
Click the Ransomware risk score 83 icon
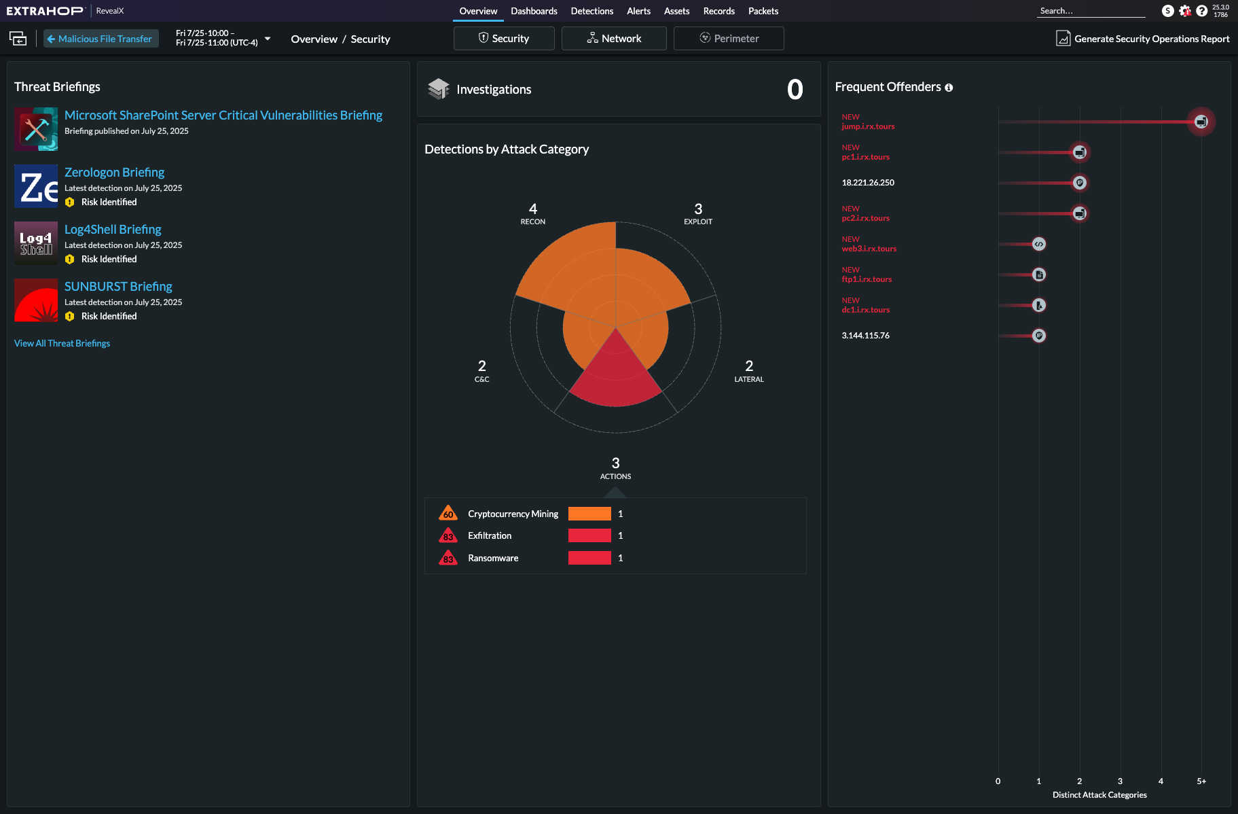[448, 558]
